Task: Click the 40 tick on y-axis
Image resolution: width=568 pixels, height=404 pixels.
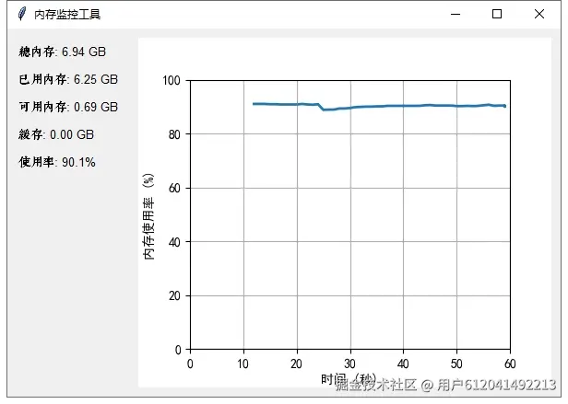Action: tap(173, 242)
